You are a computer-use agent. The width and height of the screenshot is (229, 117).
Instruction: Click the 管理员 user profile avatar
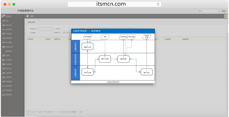point(3,16)
